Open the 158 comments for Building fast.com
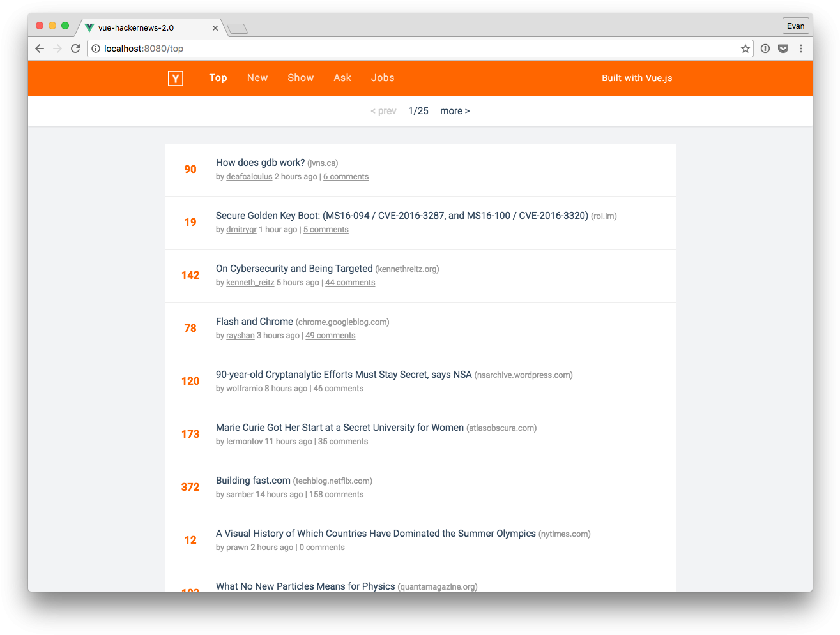 click(x=336, y=494)
